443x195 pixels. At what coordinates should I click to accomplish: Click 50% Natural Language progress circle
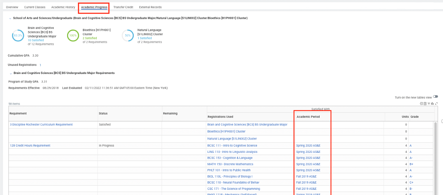click(x=128, y=36)
